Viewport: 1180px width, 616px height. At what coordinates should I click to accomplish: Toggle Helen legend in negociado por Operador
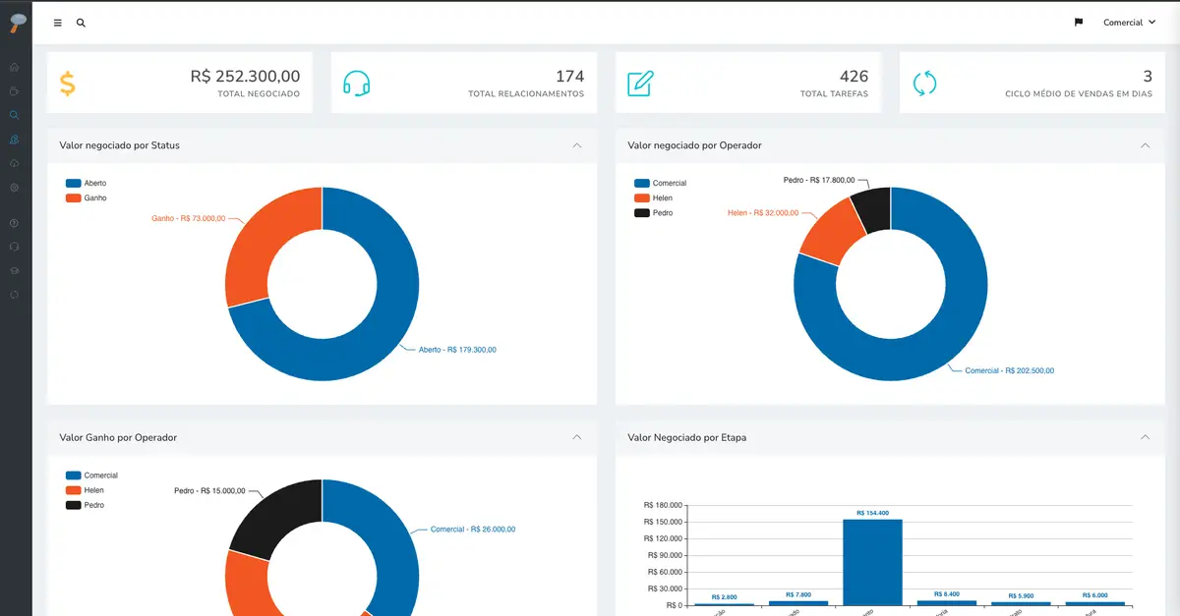point(654,198)
